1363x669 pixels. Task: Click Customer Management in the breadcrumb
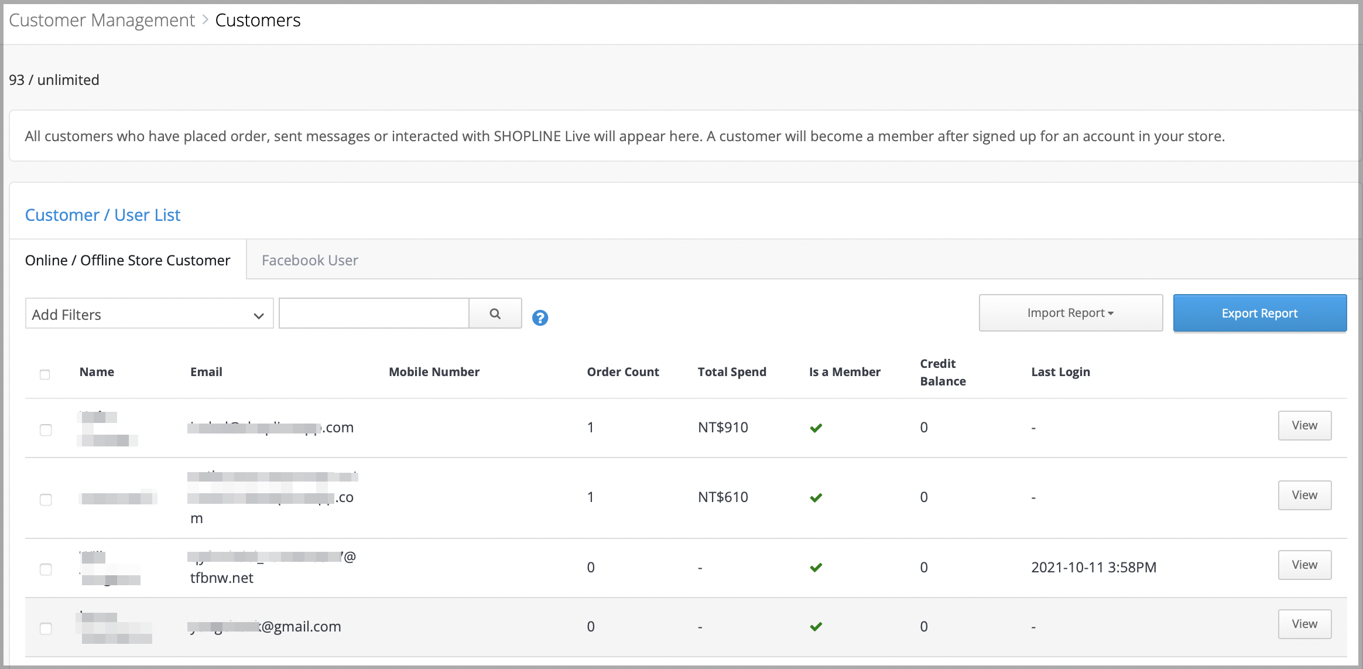click(x=102, y=20)
